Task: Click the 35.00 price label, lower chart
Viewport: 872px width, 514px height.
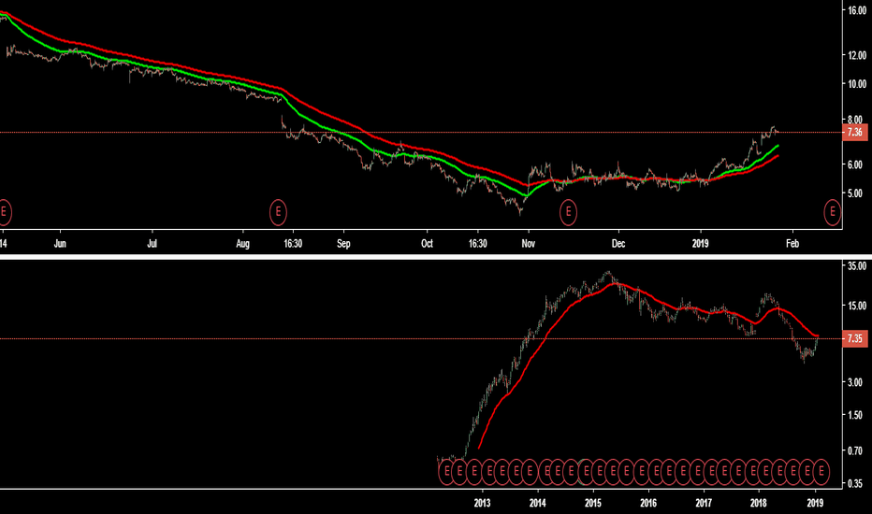Action: coord(857,266)
